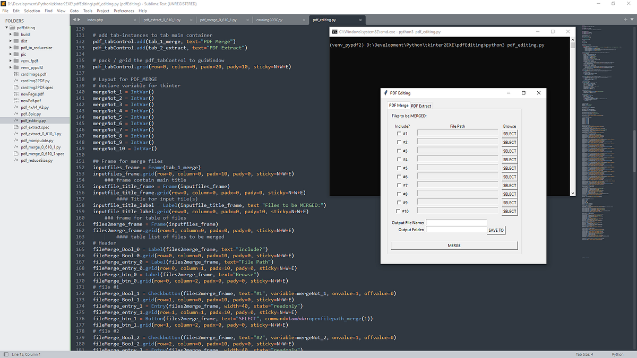The image size is (637, 358).
Task: Click the feather icon of PDF Editing window
Action: 385,93
